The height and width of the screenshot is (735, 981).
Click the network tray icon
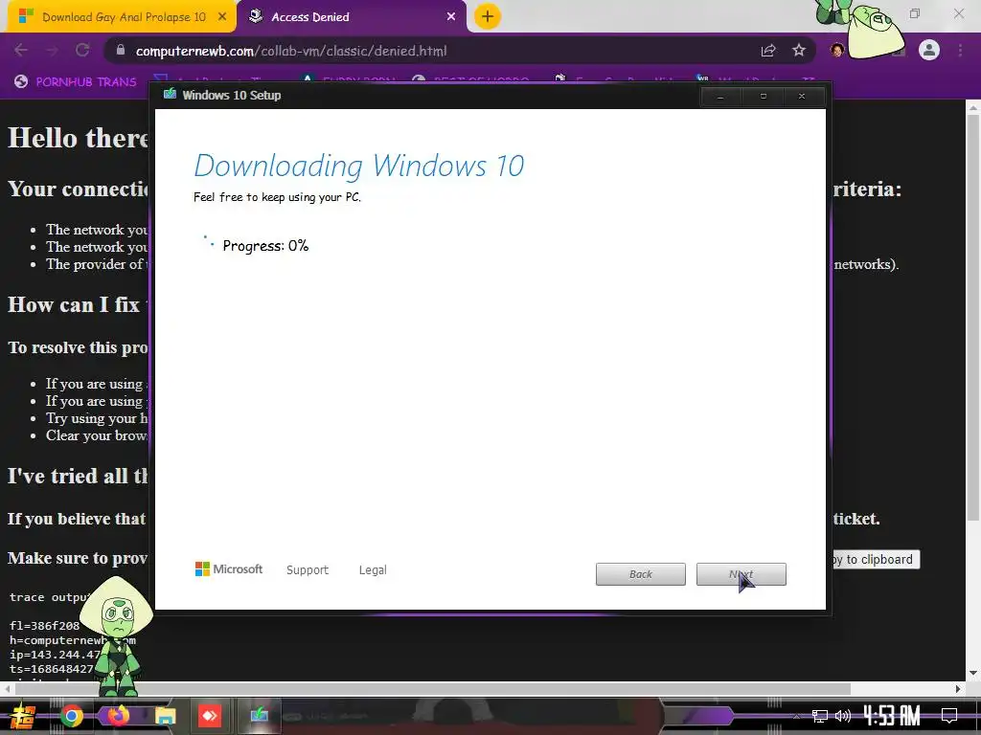click(x=820, y=716)
